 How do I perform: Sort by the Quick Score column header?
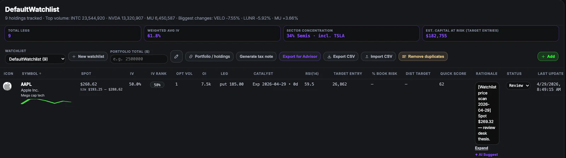(453, 74)
